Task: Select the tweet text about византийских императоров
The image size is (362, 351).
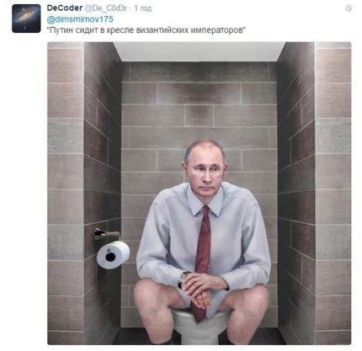Action: [x=146, y=30]
